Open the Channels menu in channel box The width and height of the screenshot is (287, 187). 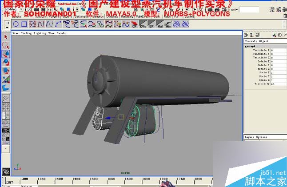pyautogui.click(x=251, y=41)
